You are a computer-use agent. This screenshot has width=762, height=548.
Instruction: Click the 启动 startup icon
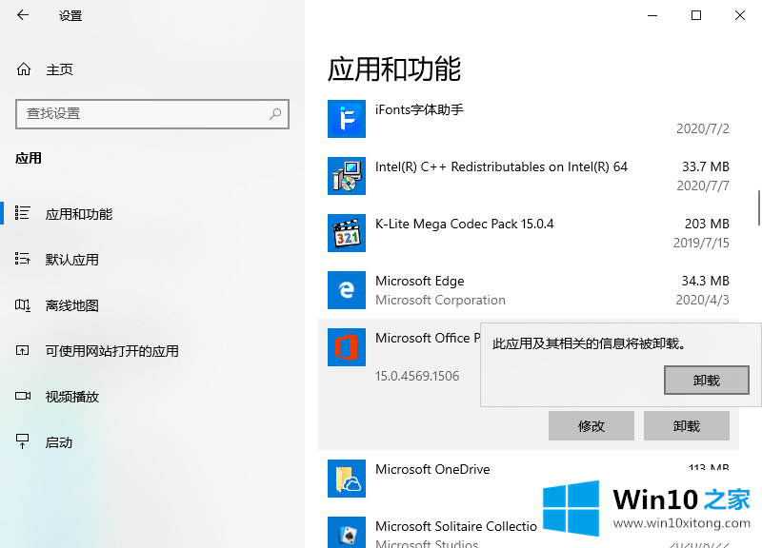22,441
